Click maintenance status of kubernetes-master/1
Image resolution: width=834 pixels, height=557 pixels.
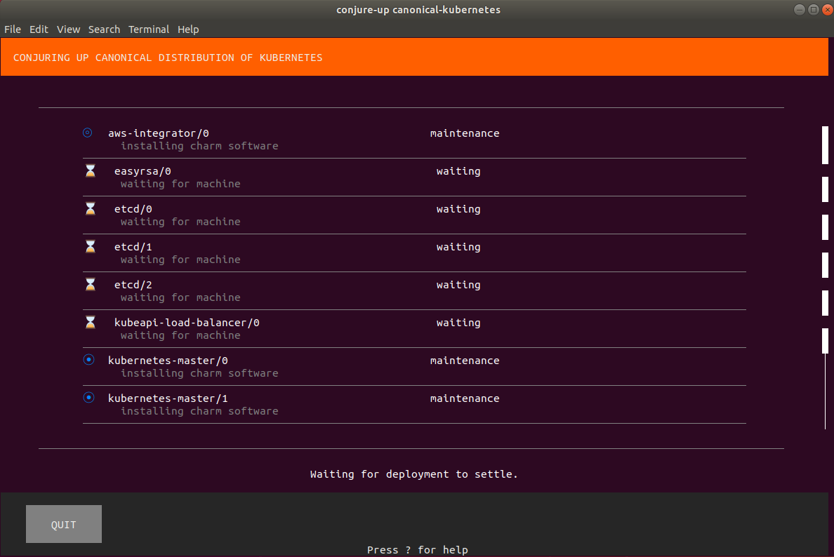point(465,398)
